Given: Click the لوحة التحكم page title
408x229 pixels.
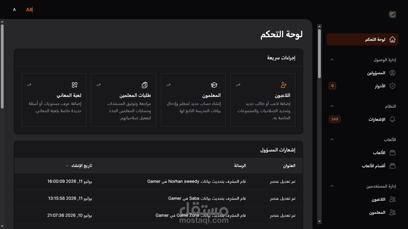Looking at the screenshot, I should coord(282,34).
